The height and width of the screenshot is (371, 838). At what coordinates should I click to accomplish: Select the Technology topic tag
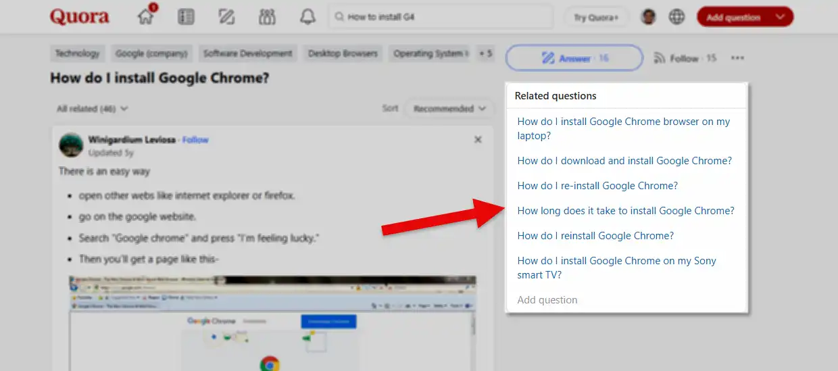point(77,53)
